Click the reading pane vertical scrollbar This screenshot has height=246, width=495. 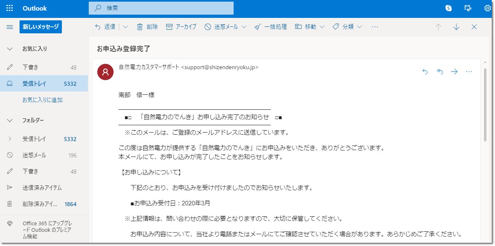[485, 105]
